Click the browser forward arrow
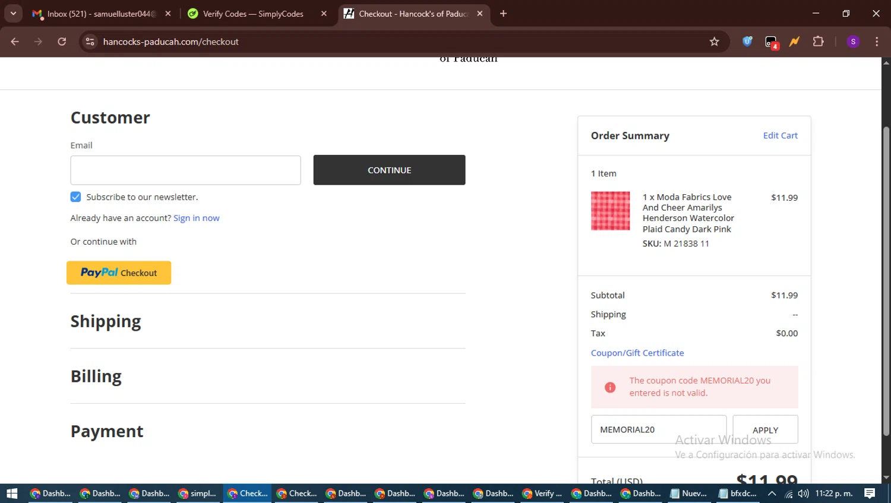This screenshot has height=503, width=891. 39,42
